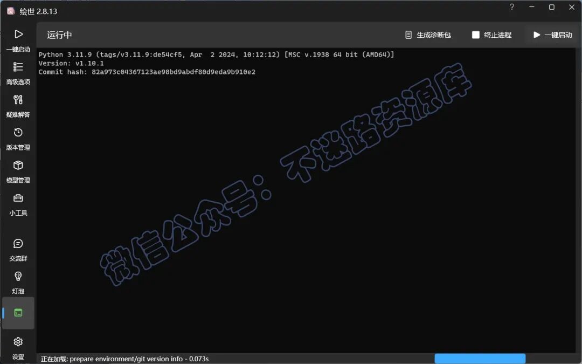Click the blue loading progress bar
Image resolution: width=582 pixels, height=364 pixels.
(x=480, y=359)
